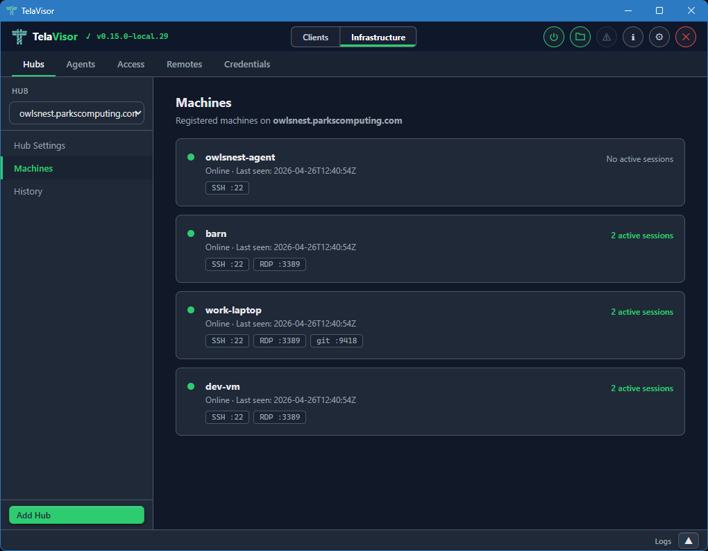Click SSH :22 badge on barn

[227, 264]
